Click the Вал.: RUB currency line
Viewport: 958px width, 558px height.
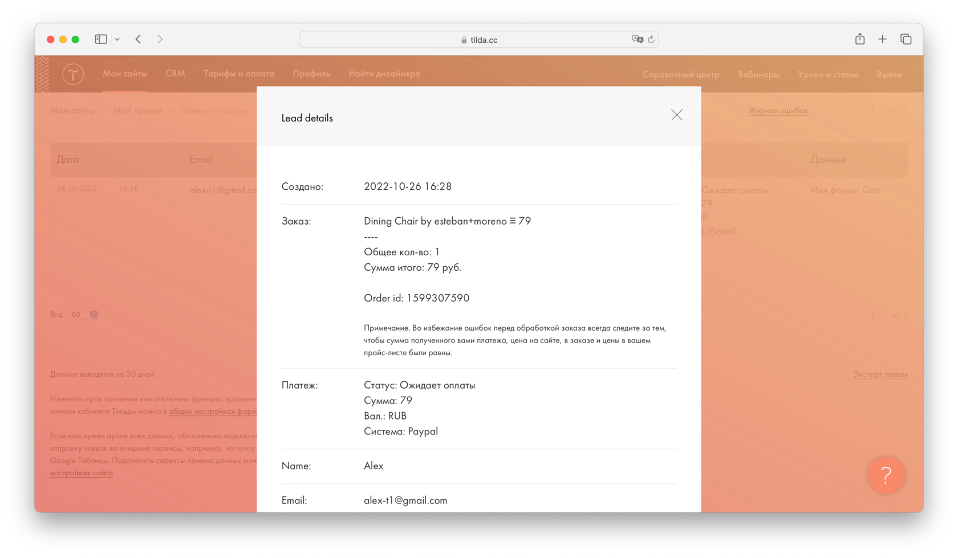pyautogui.click(x=385, y=416)
